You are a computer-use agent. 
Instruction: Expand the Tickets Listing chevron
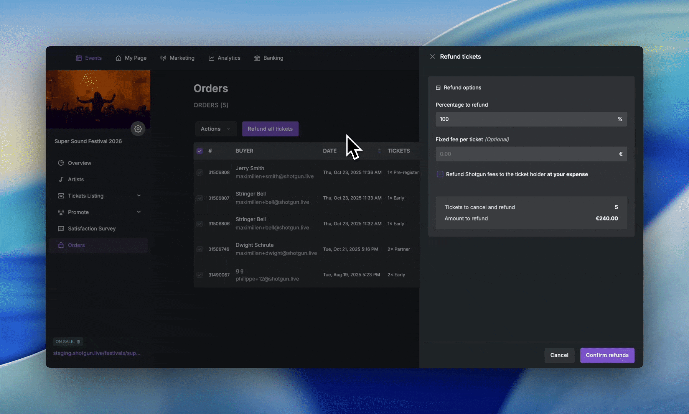point(139,196)
